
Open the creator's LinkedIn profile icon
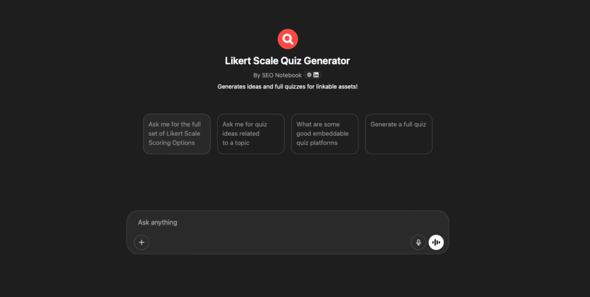(316, 75)
